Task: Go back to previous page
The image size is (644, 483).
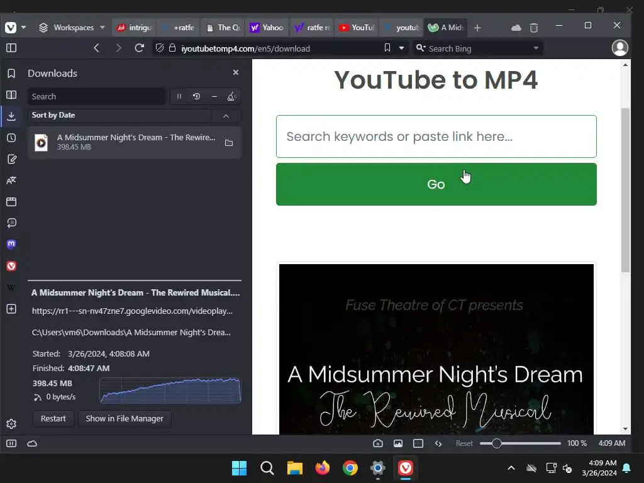Action: click(x=96, y=48)
